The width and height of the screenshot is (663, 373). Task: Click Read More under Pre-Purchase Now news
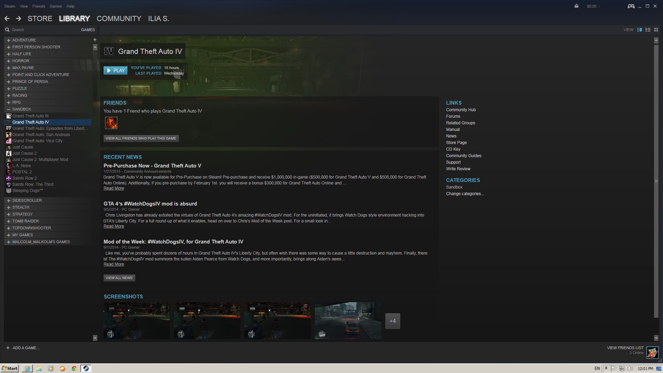(114, 188)
